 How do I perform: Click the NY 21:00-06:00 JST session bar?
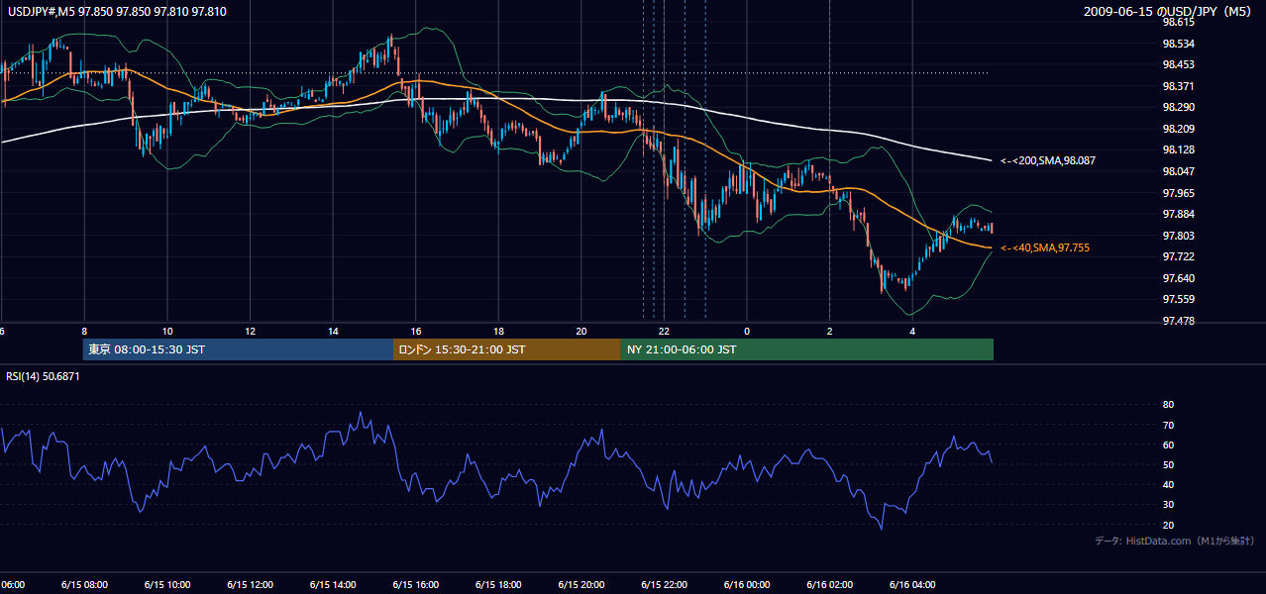[x=807, y=349]
